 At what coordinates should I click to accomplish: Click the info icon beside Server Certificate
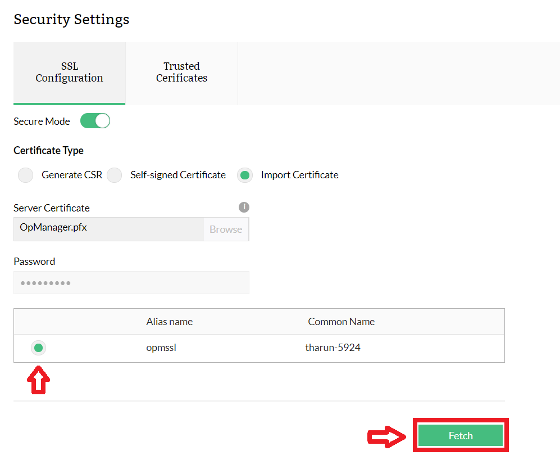pyautogui.click(x=244, y=207)
